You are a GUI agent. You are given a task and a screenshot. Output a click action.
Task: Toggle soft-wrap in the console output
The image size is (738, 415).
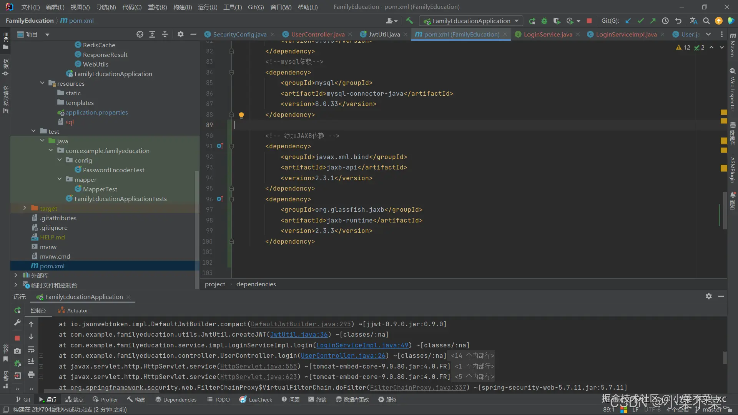pos(31,350)
